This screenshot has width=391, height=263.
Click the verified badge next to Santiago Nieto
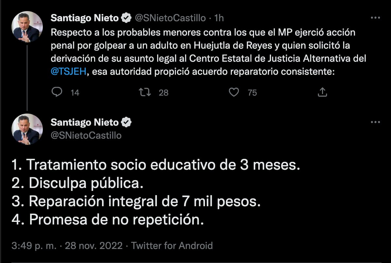[126, 18]
